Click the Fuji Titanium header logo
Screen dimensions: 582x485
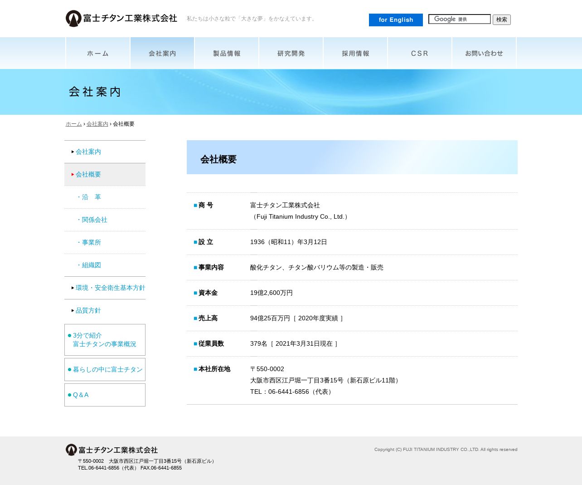[x=121, y=19]
